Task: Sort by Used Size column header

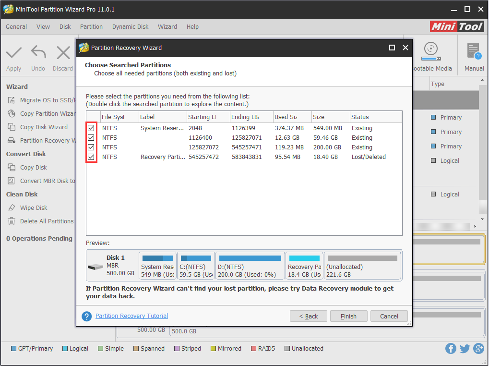Action: tap(292, 117)
